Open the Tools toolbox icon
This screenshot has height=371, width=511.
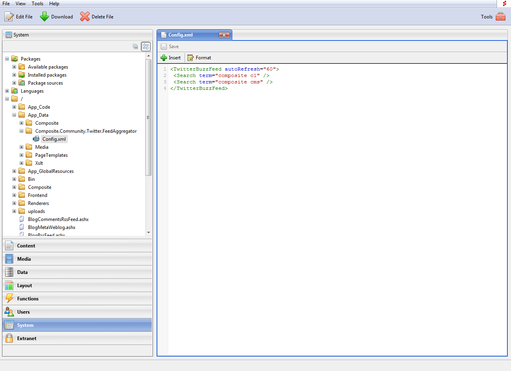tap(501, 17)
